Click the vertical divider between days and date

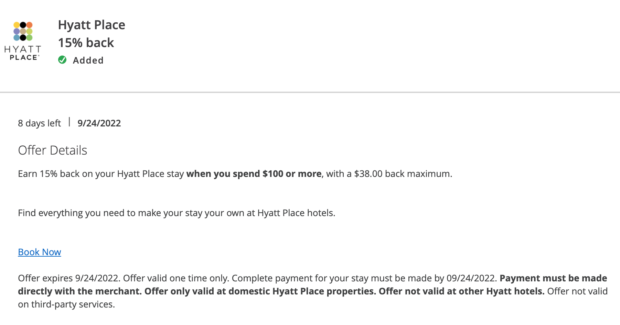click(x=69, y=122)
